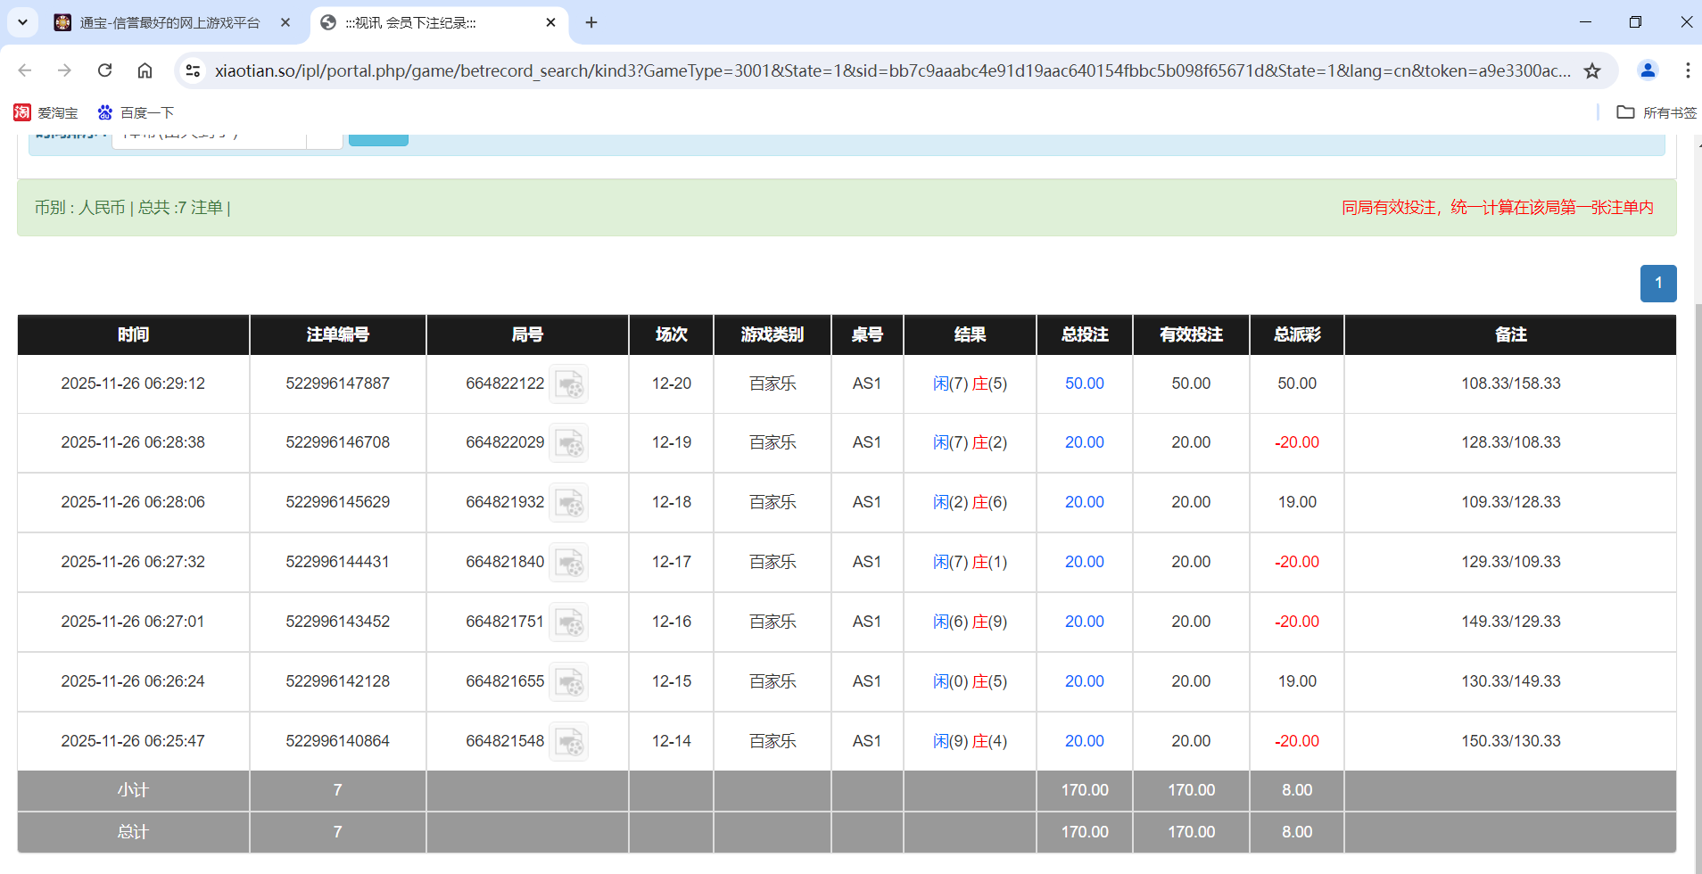Click the browser Home icon
The height and width of the screenshot is (874, 1702).
[x=145, y=70]
